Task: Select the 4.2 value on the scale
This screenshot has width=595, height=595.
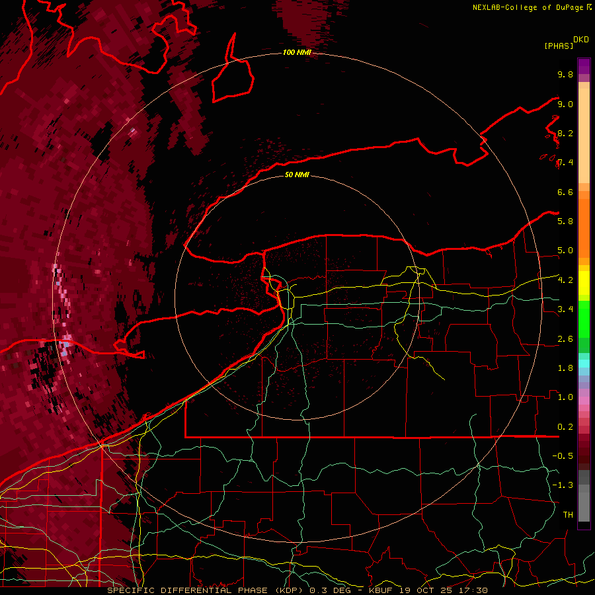Action: [x=565, y=280]
